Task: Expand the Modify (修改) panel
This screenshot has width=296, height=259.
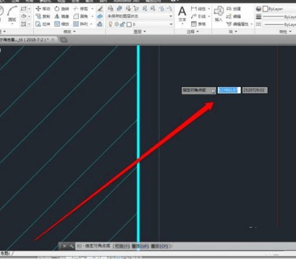Action: [x=70, y=31]
